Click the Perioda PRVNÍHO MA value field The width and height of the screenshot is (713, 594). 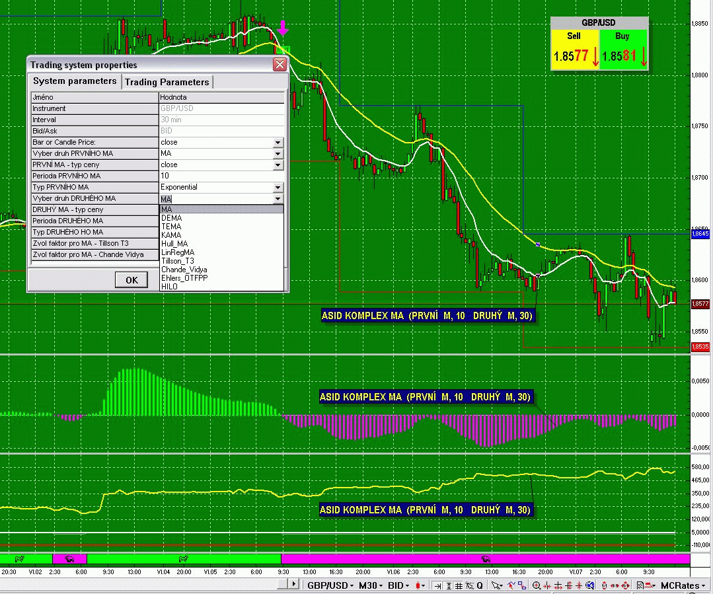pyautogui.click(x=221, y=176)
